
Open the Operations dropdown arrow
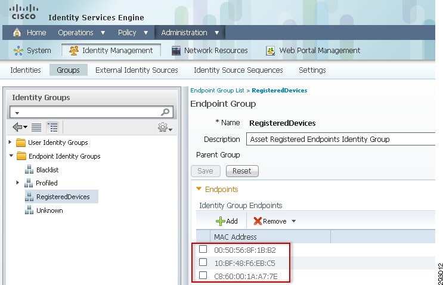103,33
